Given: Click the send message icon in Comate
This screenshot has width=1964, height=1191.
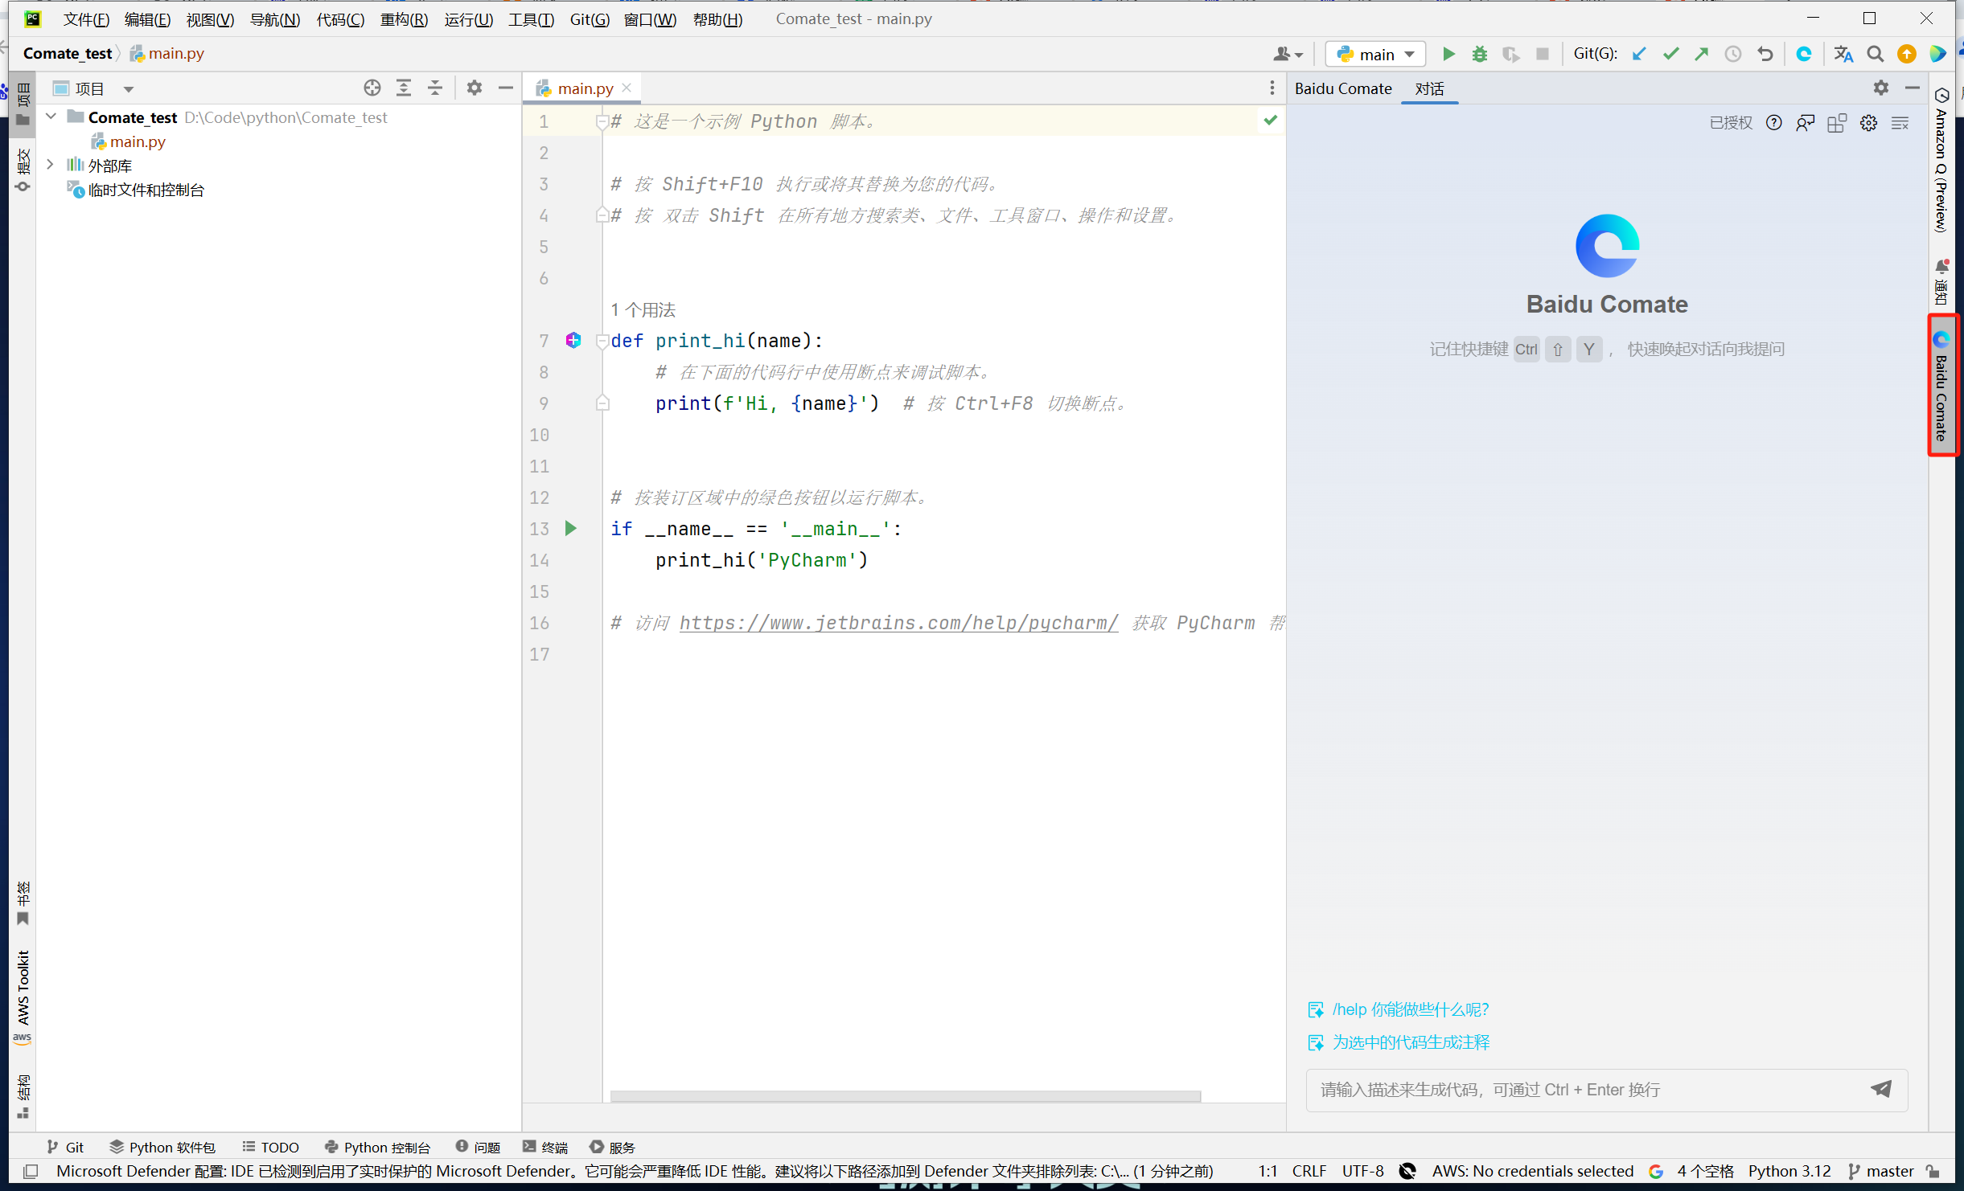Looking at the screenshot, I should coord(1881,1090).
